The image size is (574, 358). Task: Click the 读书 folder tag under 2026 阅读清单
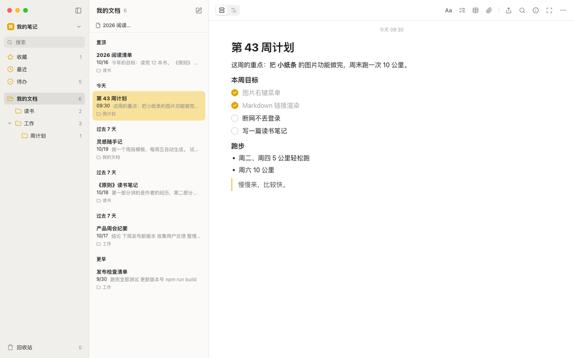[x=104, y=71]
